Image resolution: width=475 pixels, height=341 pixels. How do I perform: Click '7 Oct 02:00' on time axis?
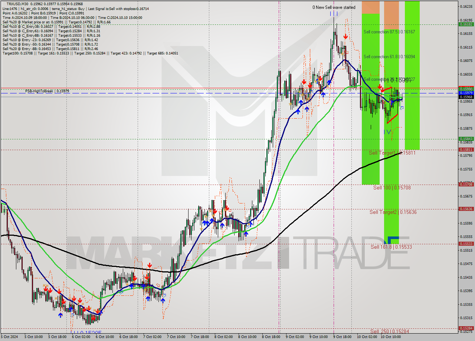coord(152,337)
